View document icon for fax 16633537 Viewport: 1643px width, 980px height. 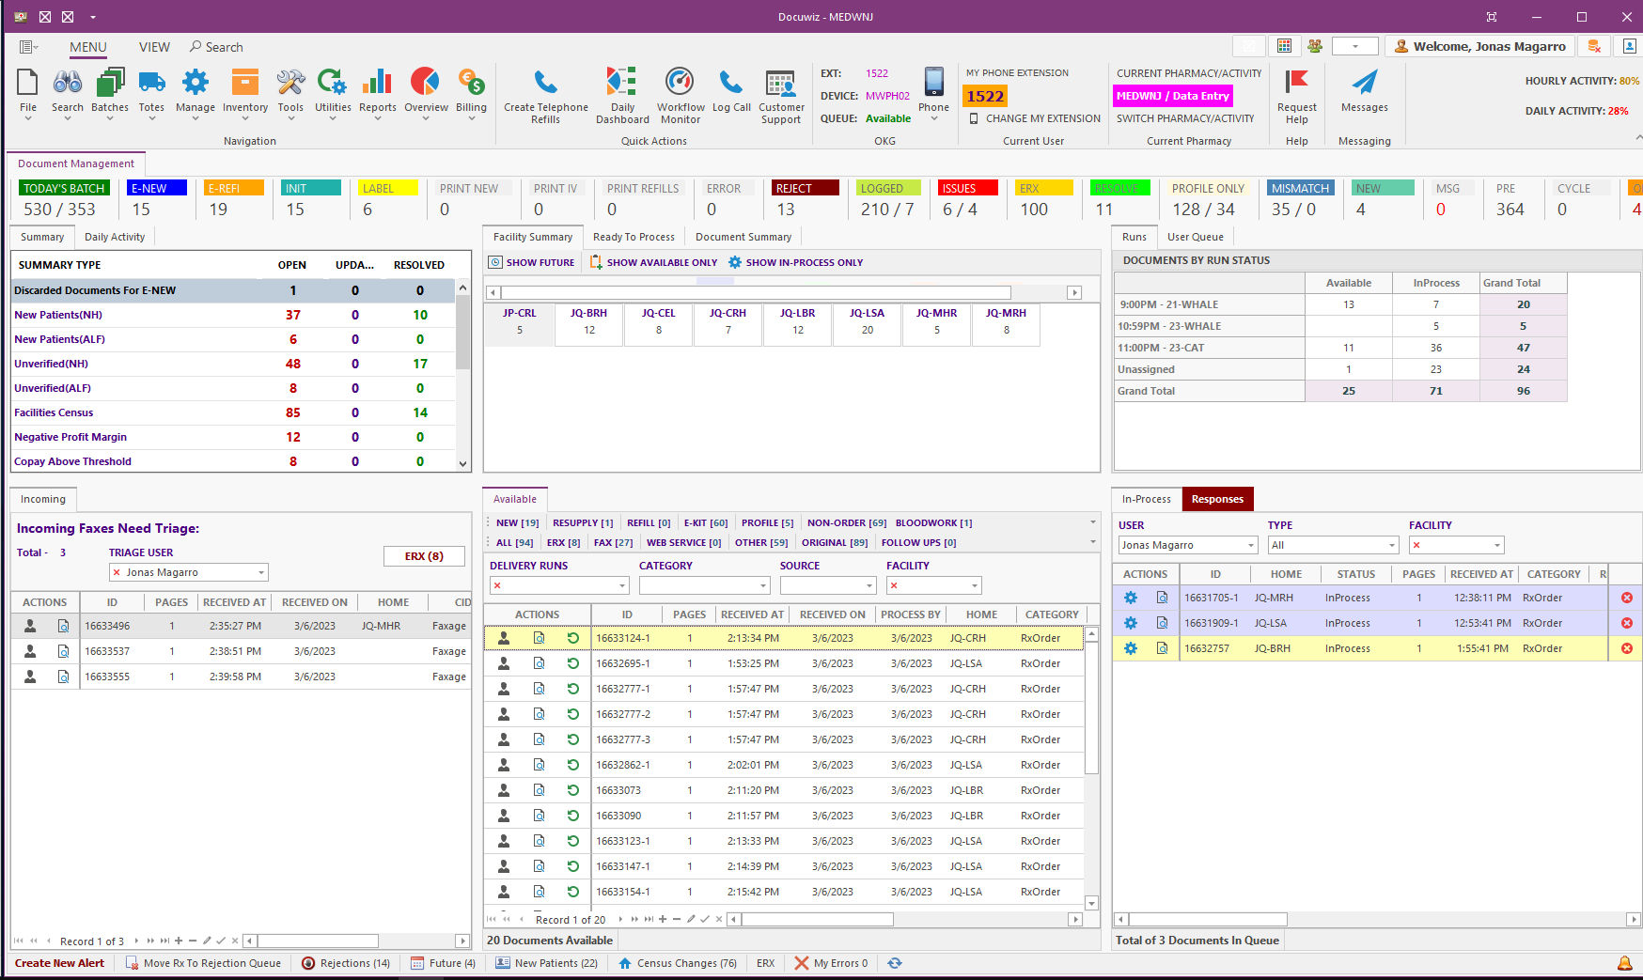pos(64,651)
